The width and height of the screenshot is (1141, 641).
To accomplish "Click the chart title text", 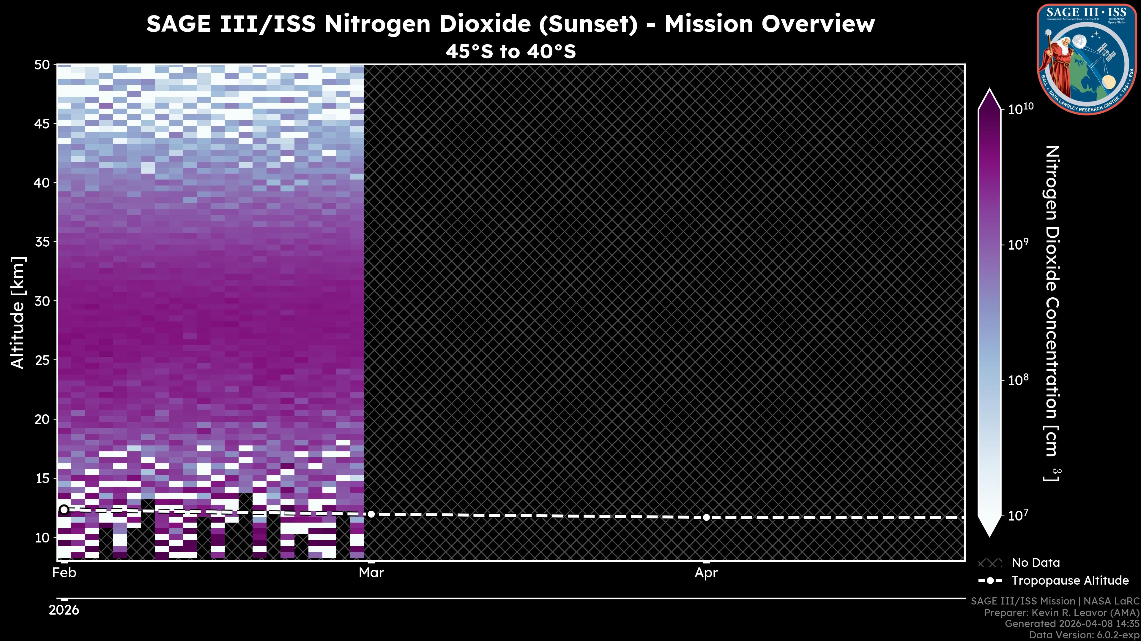I will point(510,24).
